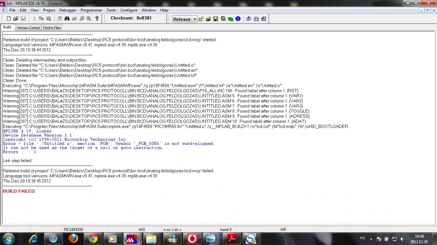
Task: Open Google Chrome from the taskbar
Action: point(93,239)
